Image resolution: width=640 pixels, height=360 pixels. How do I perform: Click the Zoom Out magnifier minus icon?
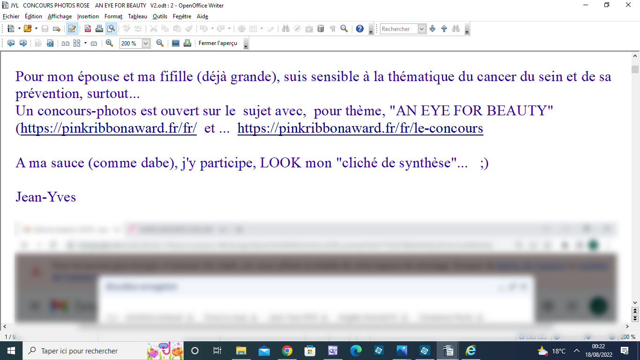160,43
